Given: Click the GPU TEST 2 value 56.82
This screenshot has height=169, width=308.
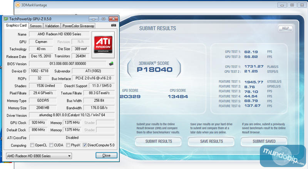Looking at the screenshot, I should click(x=251, y=57).
